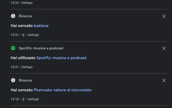Image resolution: width=172 pixels, height=108 pixels.
Task: Click the 19:31 timestamp under Spotify entry
Action: tap(15, 67)
